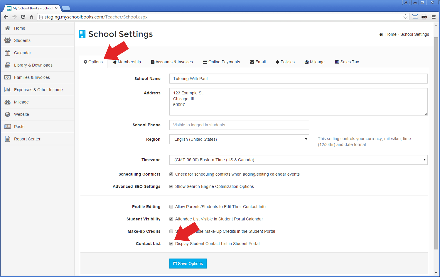Enable Allow Parents/Students to Edit Their Contact Info

click(x=171, y=207)
